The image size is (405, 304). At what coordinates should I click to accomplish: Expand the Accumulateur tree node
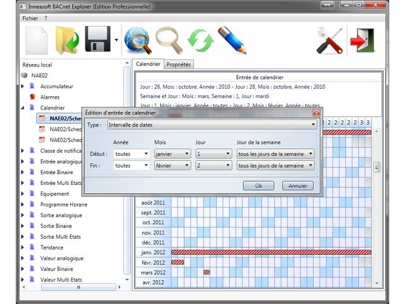[x=23, y=86]
